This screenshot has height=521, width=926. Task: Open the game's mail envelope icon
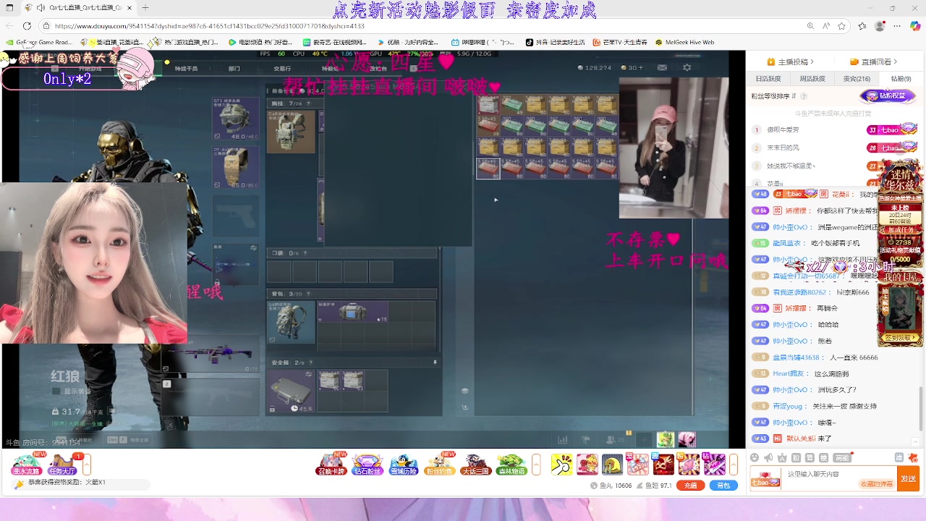(662, 67)
